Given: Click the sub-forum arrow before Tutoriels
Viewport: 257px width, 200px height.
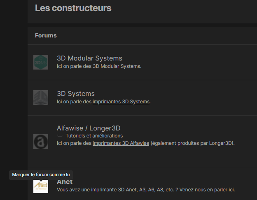Looking at the screenshot, I should pos(60,136).
